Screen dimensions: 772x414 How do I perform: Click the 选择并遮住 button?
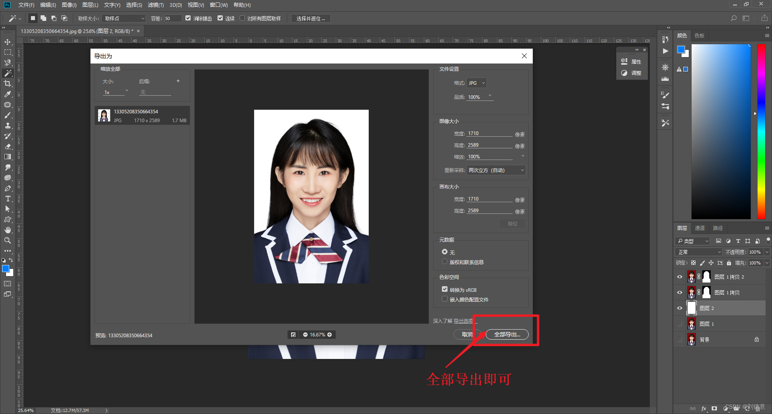[x=311, y=18]
